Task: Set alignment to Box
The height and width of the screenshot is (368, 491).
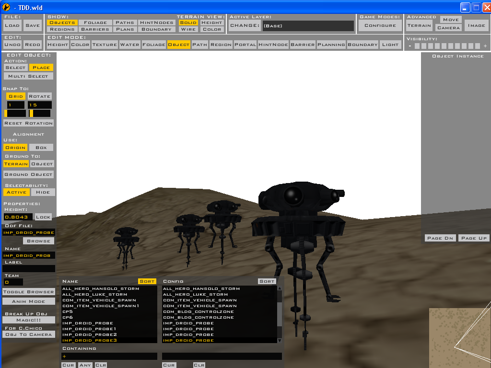Action: pos(41,148)
